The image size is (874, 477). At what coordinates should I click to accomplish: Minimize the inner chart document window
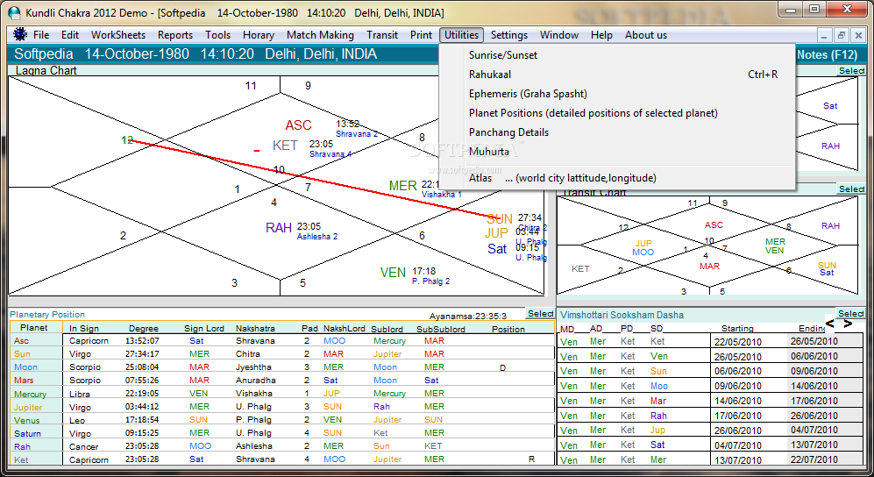824,35
